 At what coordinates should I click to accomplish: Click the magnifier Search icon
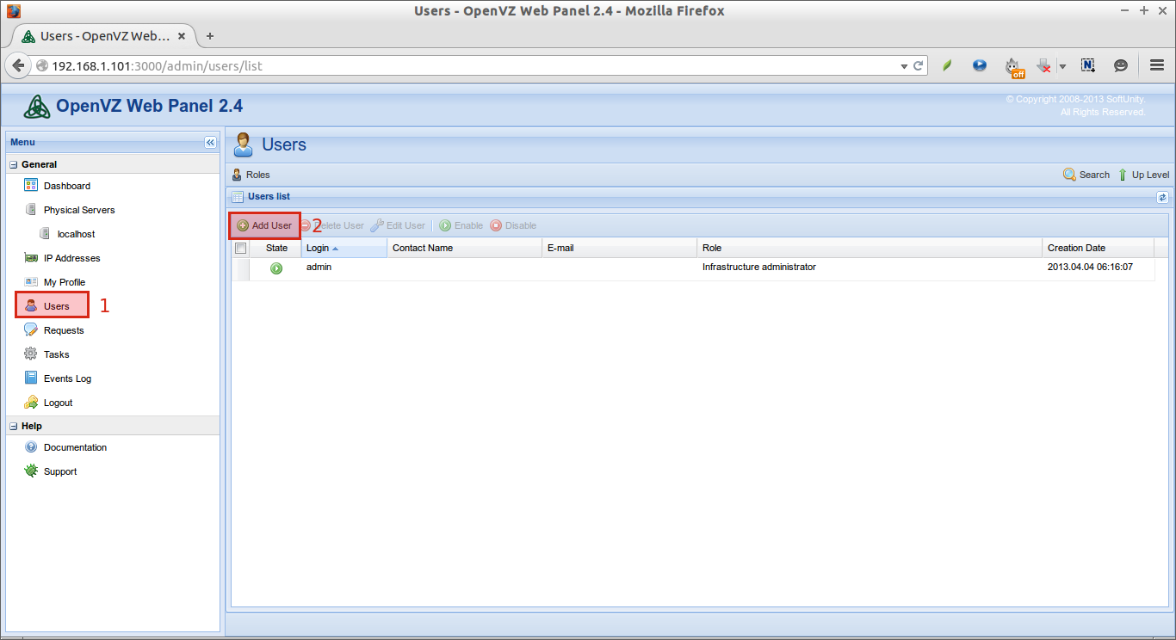(1069, 175)
